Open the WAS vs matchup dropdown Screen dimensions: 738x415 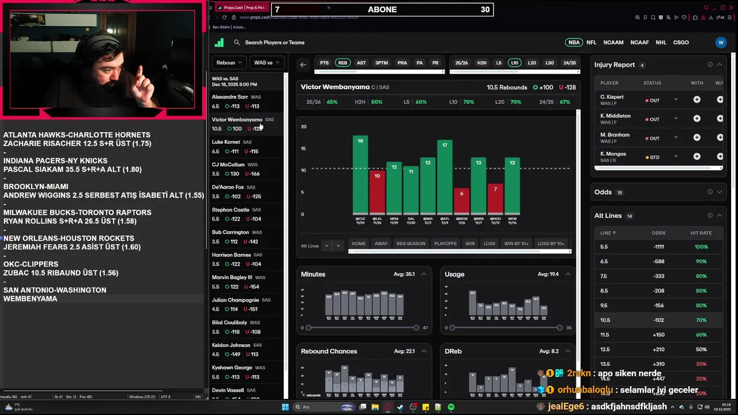pyautogui.click(x=266, y=62)
